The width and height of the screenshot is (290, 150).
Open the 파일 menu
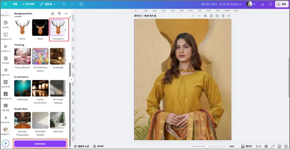(15, 4)
